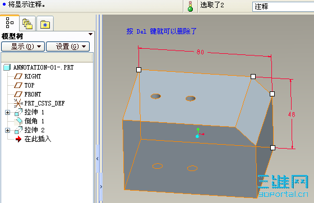Open the 模型树 panel menu arrow
This screenshot has width=314, height=203.
pyautogui.click(x=90, y=34)
